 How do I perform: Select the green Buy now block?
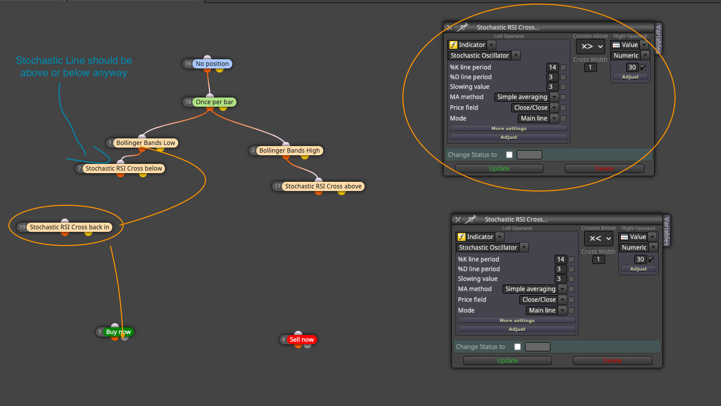click(118, 332)
